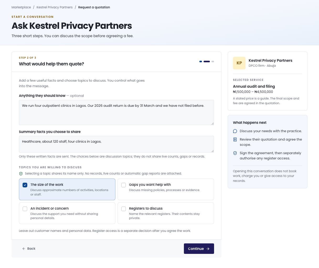Click the speech bubble icon beside Discuss your needs

coord(235,131)
